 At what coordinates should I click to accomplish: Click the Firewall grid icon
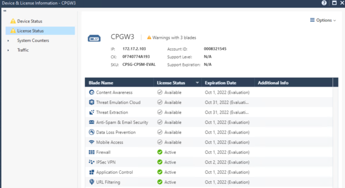92,152
